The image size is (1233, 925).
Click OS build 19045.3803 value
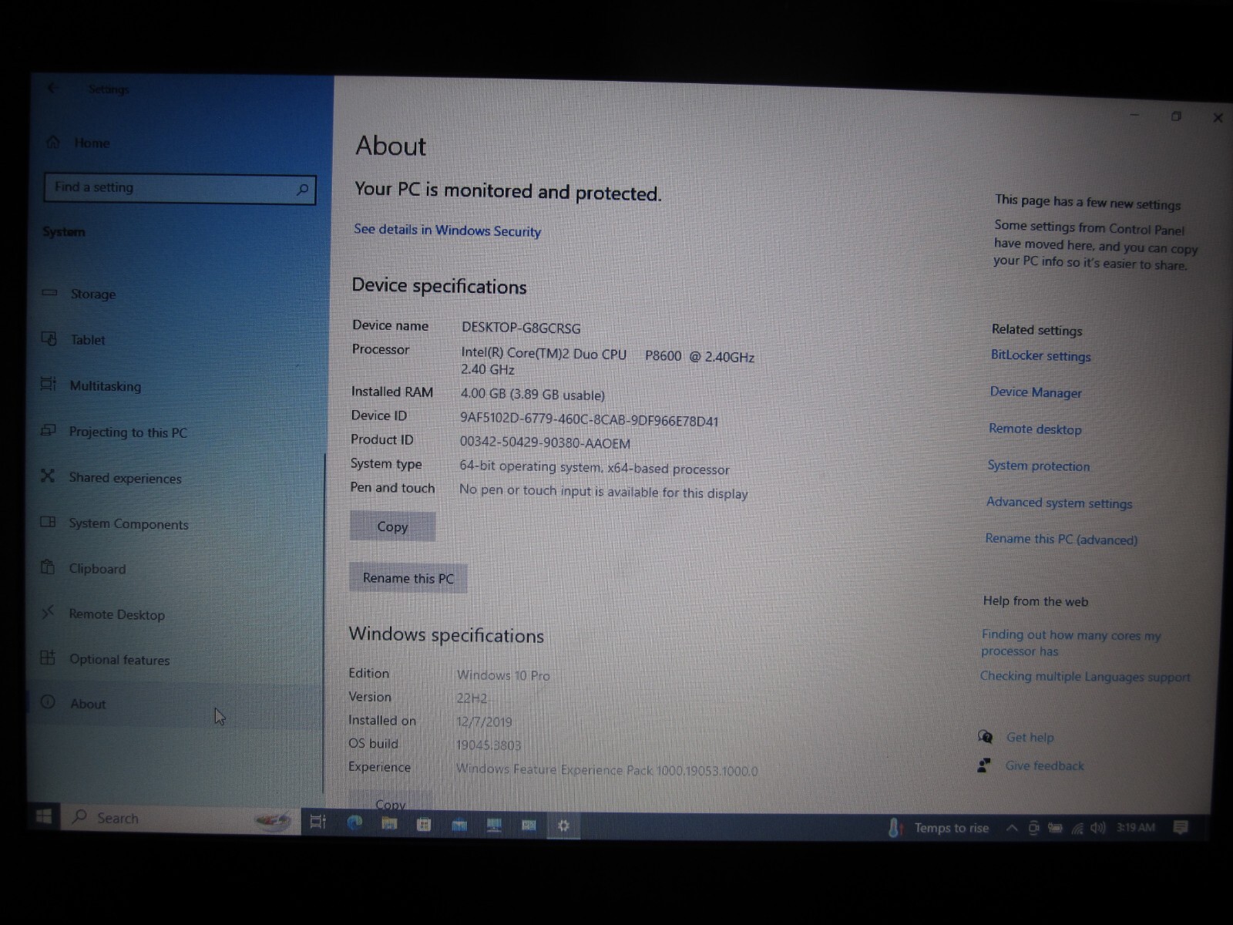tap(489, 745)
